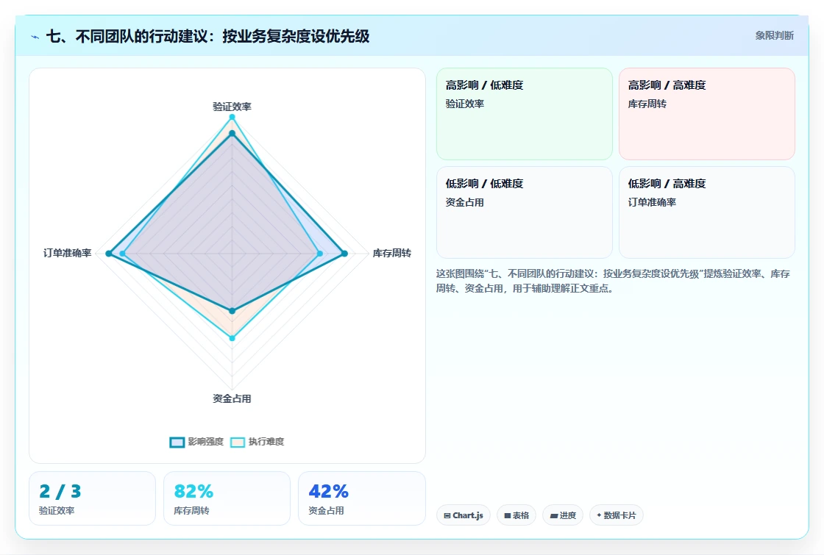Select the 数据卡片 tag chip
The width and height of the screenshot is (824, 555).
pos(617,515)
